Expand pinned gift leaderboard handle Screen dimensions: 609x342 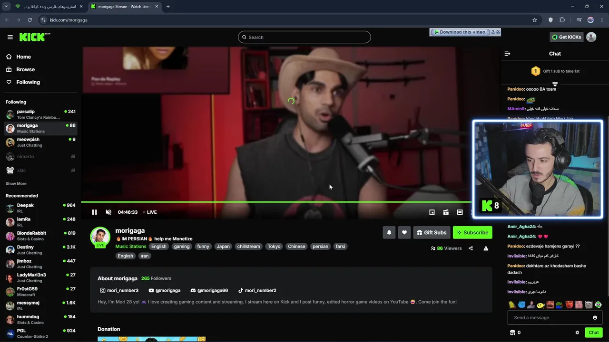555,84
